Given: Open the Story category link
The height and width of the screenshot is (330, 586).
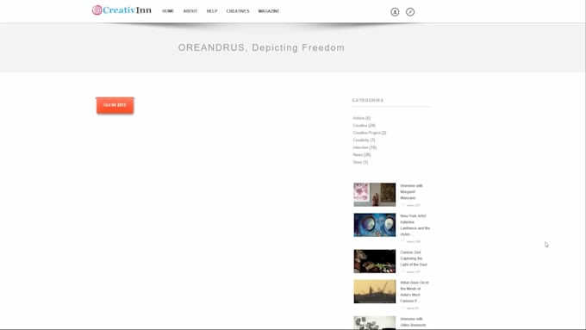Looking at the screenshot, I should point(360,162).
